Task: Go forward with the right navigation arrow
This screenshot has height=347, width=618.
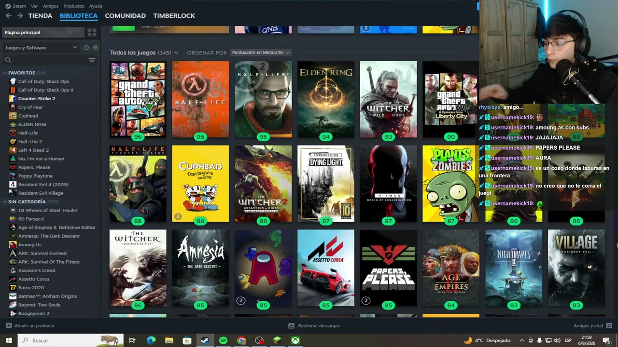Action: [x=20, y=15]
